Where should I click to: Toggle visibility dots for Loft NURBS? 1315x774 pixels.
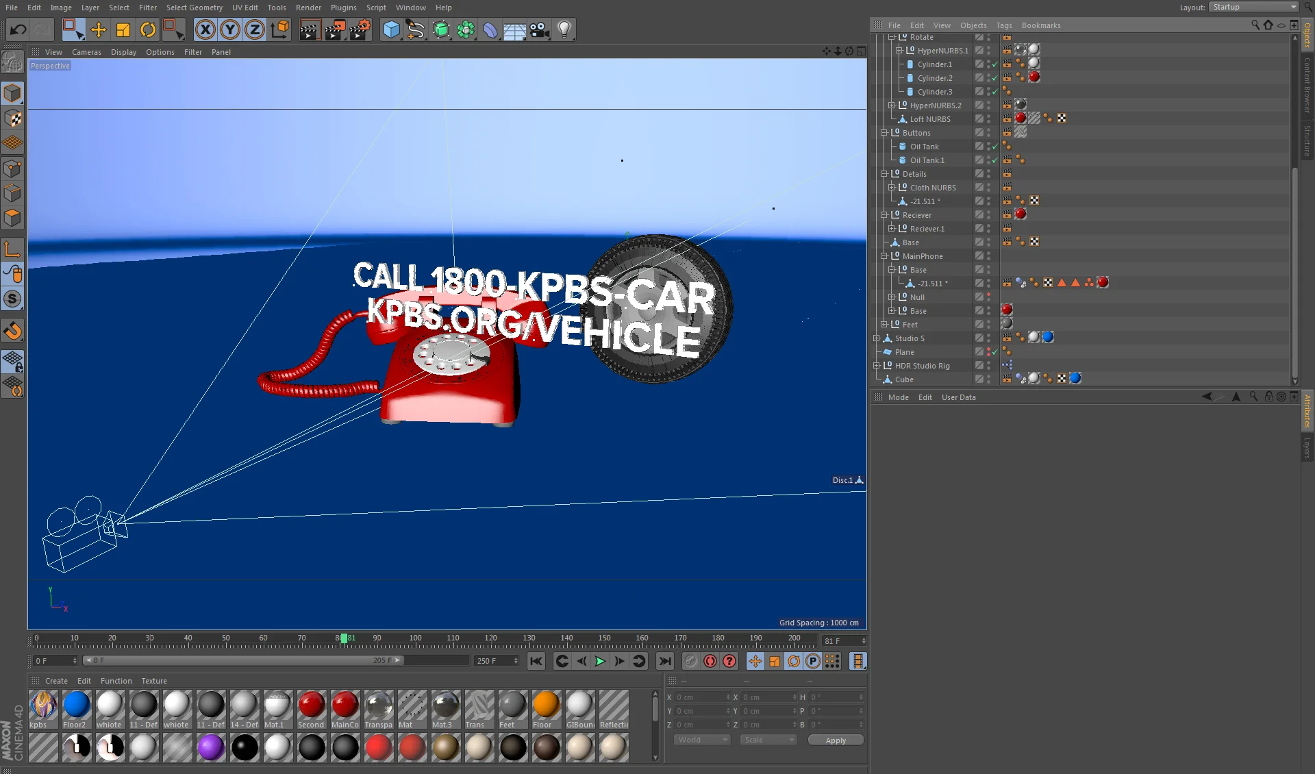click(988, 119)
